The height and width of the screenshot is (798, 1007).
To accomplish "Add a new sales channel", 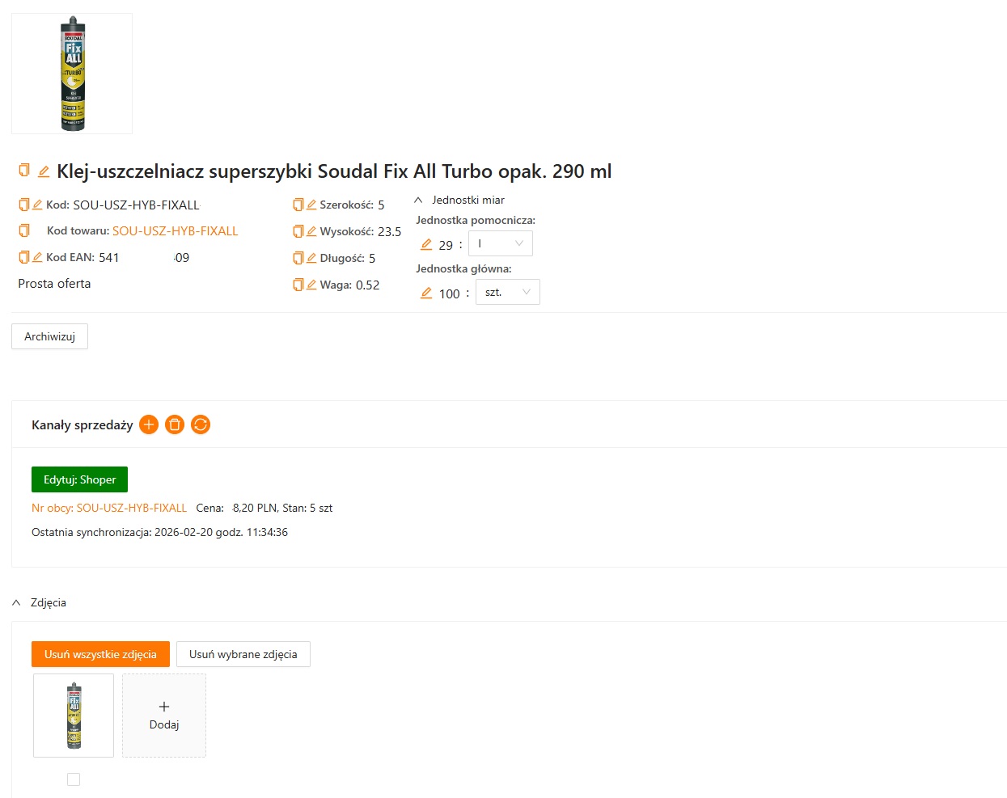I will [x=149, y=424].
